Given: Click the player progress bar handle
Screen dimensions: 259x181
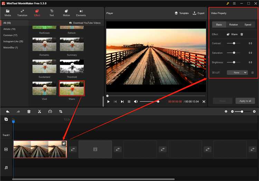Looking at the screenshot, I should 107,96.
